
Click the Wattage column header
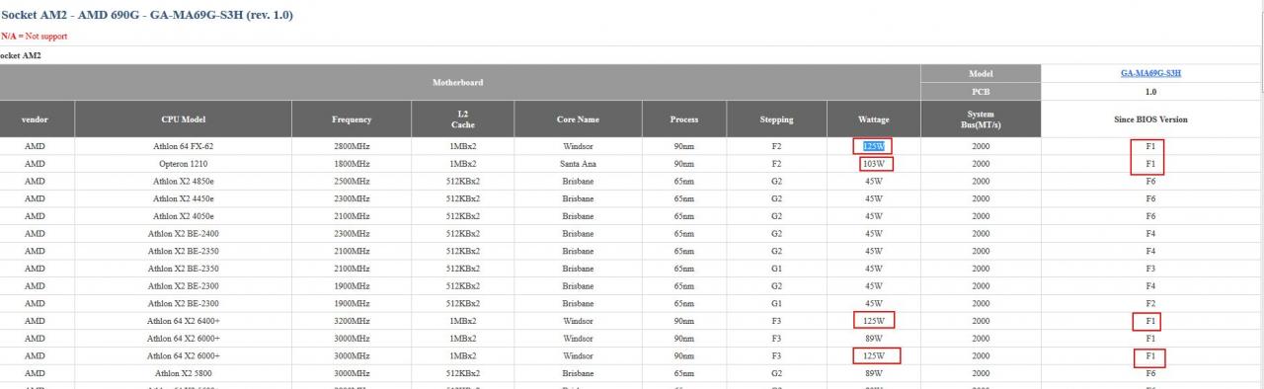(874, 119)
